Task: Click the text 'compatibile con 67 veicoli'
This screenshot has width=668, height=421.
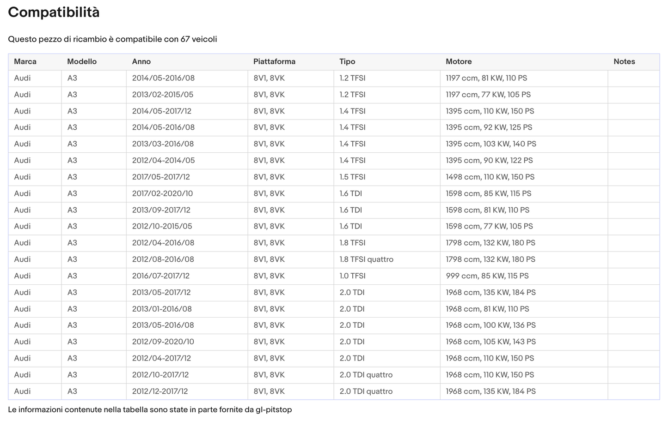Action: (x=166, y=39)
